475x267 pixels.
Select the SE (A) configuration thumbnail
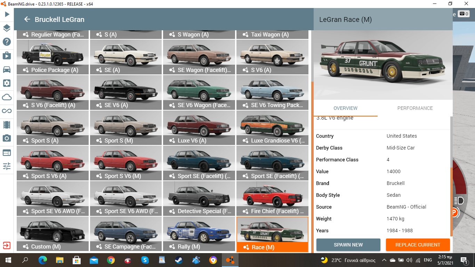click(x=126, y=57)
